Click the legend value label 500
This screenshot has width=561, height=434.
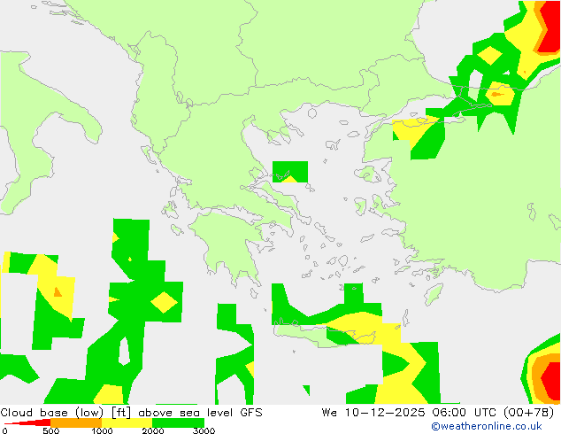[x=50, y=430]
